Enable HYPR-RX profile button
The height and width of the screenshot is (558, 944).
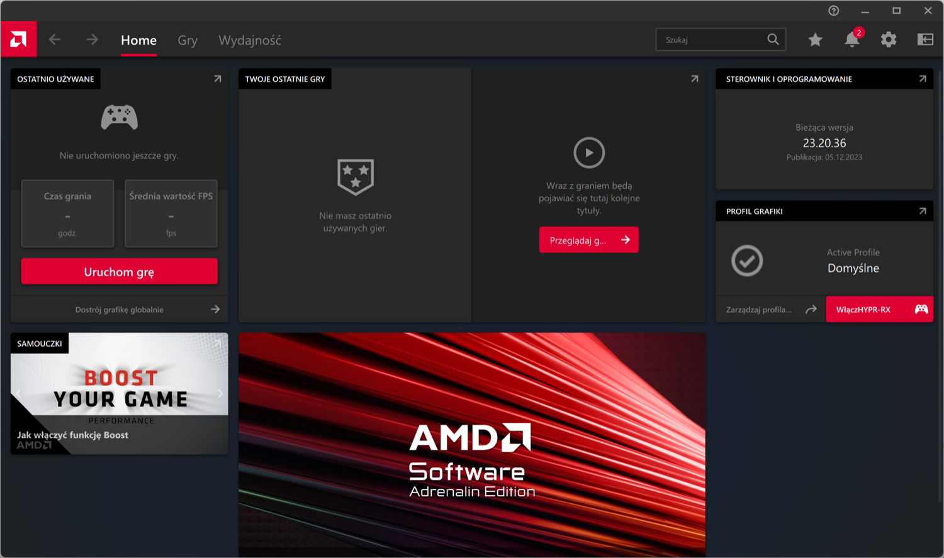coord(879,309)
